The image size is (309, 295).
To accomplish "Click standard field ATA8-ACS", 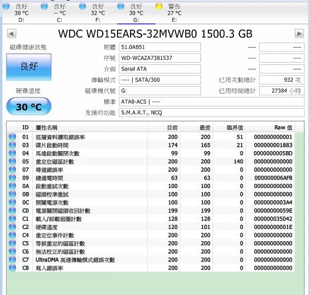I will coord(212,102).
